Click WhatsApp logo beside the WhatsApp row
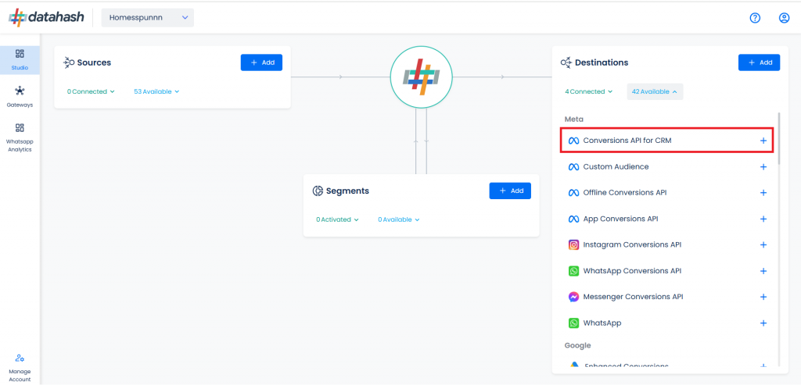The image size is (801, 385). click(573, 323)
